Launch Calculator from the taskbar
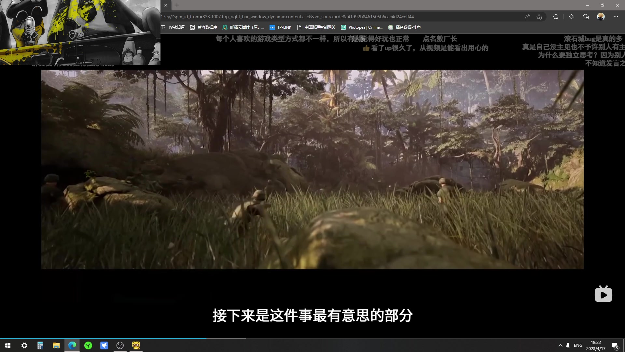This screenshot has width=625, height=352. tap(40, 345)
